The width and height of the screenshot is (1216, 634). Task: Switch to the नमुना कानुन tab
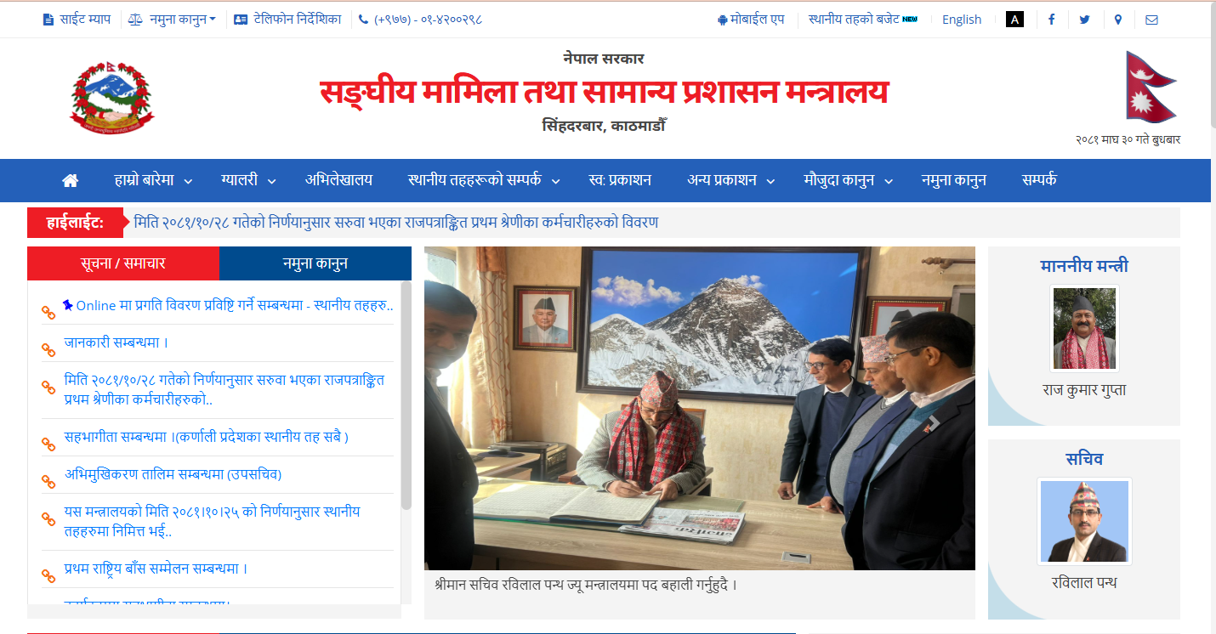click(x=315, y=263)
